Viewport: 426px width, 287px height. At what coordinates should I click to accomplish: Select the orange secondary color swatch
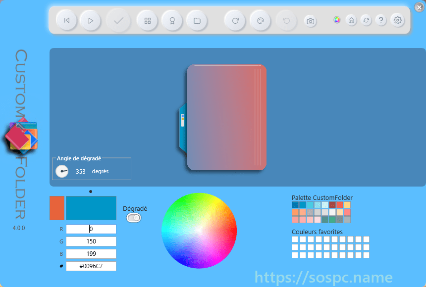coord(57,208)
